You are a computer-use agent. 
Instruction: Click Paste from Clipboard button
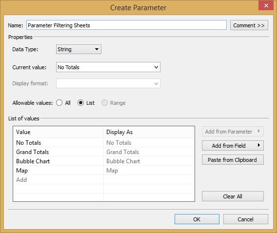tap(233, 160)
